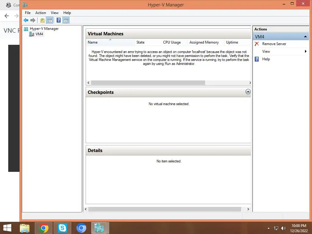Click the Virtual Machines heading
312x234 pixels.
click(x=105, y=34)
